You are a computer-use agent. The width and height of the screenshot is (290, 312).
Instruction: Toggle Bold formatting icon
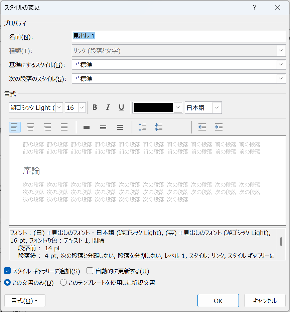click(95, 107)
